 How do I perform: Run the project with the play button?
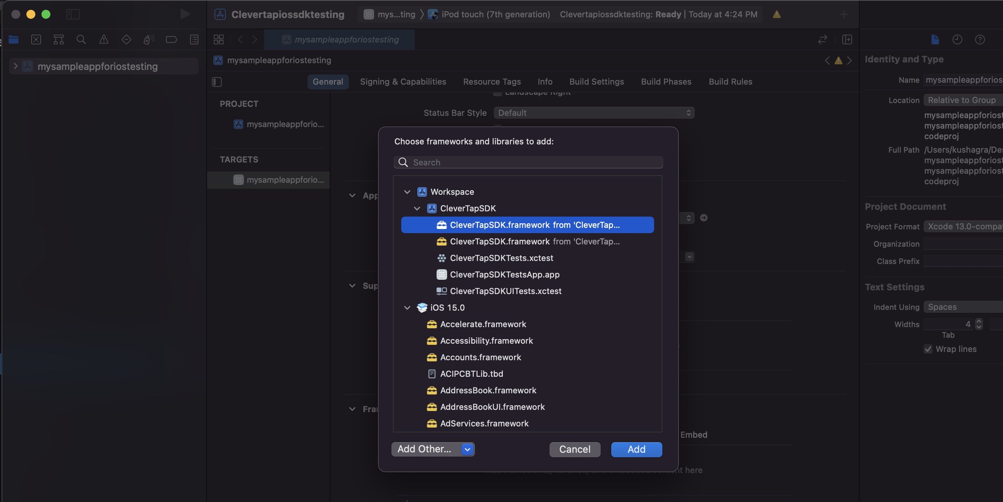pyautogui.click(x=185, y=14)
